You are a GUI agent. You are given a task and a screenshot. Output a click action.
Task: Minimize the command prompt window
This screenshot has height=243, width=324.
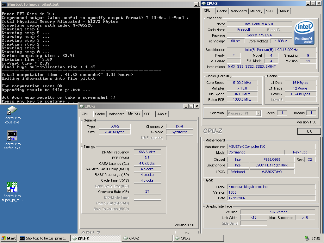tap(196, 4)
